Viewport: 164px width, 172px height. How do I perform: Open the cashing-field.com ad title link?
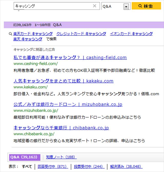[x=70, y=57]
